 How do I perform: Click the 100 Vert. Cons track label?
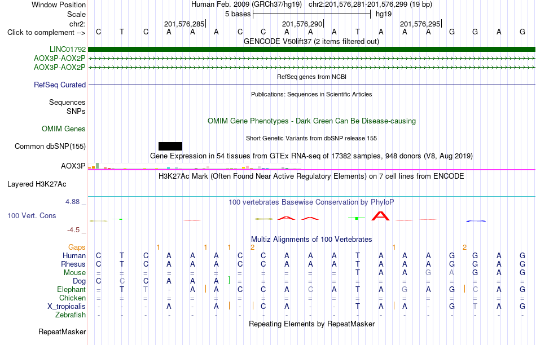(32, 215)
